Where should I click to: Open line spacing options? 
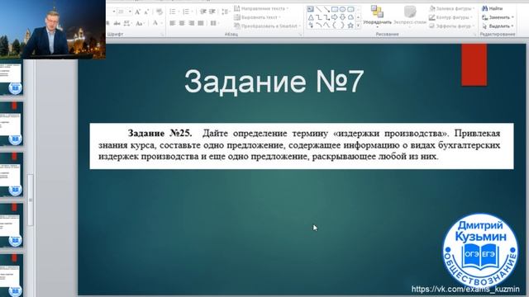(x=225, y=12)
